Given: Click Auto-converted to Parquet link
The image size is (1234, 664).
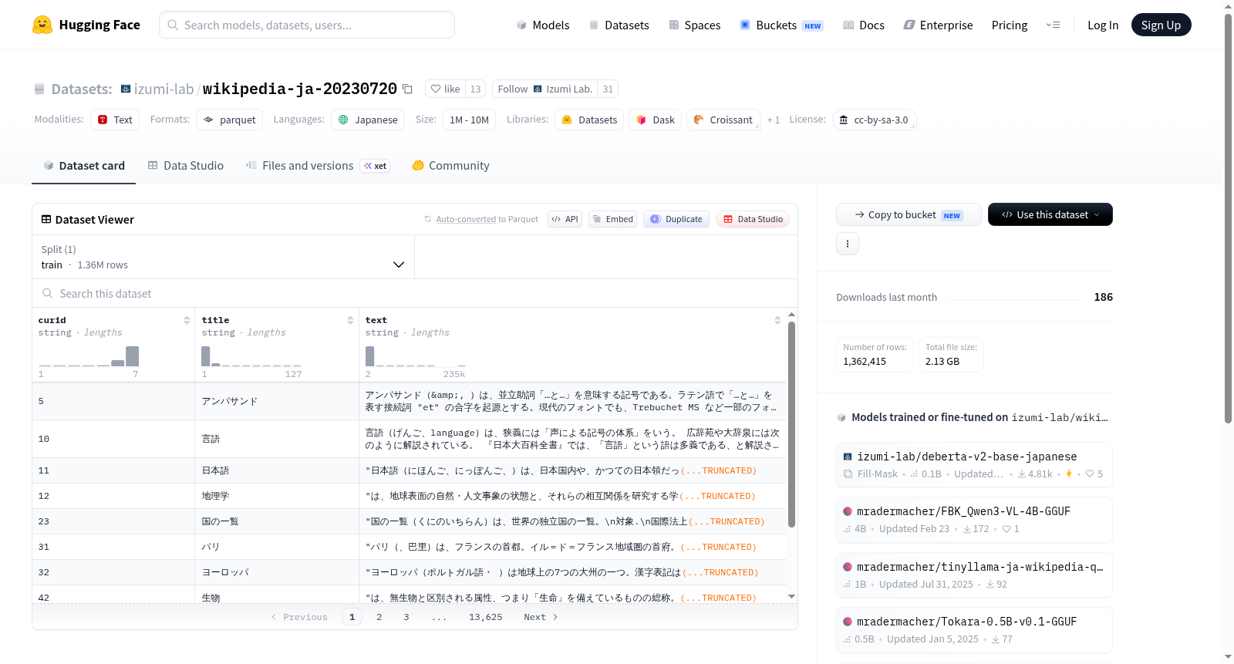Looking at the screenshot, I should pos(487,219).
